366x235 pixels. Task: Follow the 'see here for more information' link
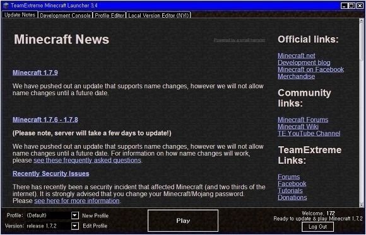(x=77, y=201)
